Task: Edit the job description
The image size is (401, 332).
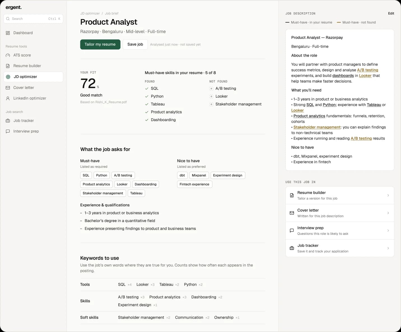Action: (391, 13)
